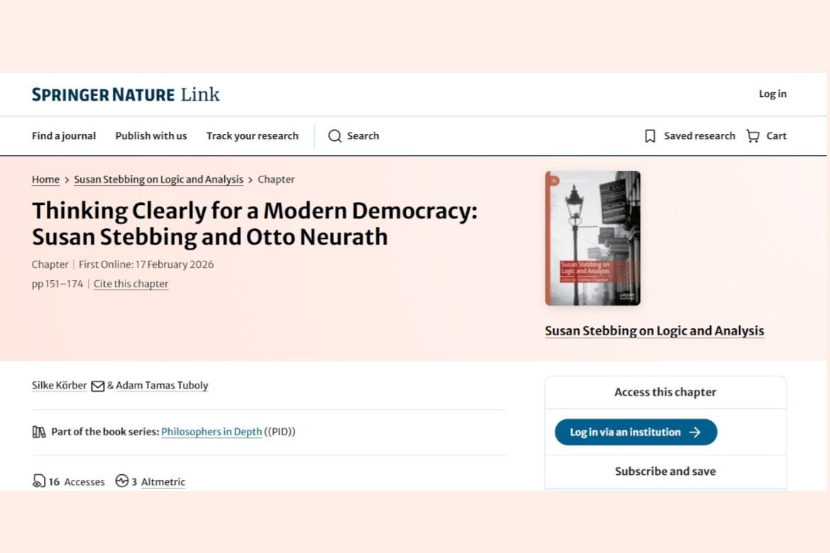Click Cite this chapter link
Image resolution: width=830 pixels, height=553 pixels.
click(x=131, y=284)
